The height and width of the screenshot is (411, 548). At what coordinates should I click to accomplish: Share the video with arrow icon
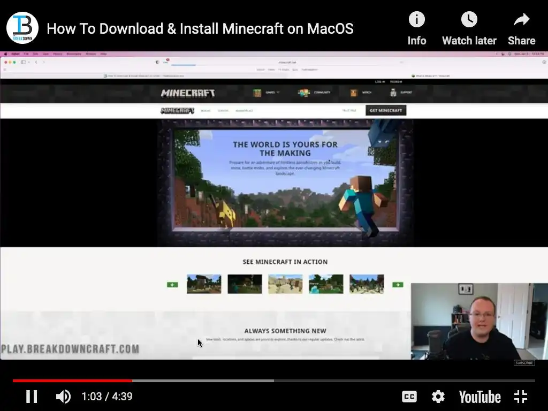pyautogui.click(x=521, y=28)
